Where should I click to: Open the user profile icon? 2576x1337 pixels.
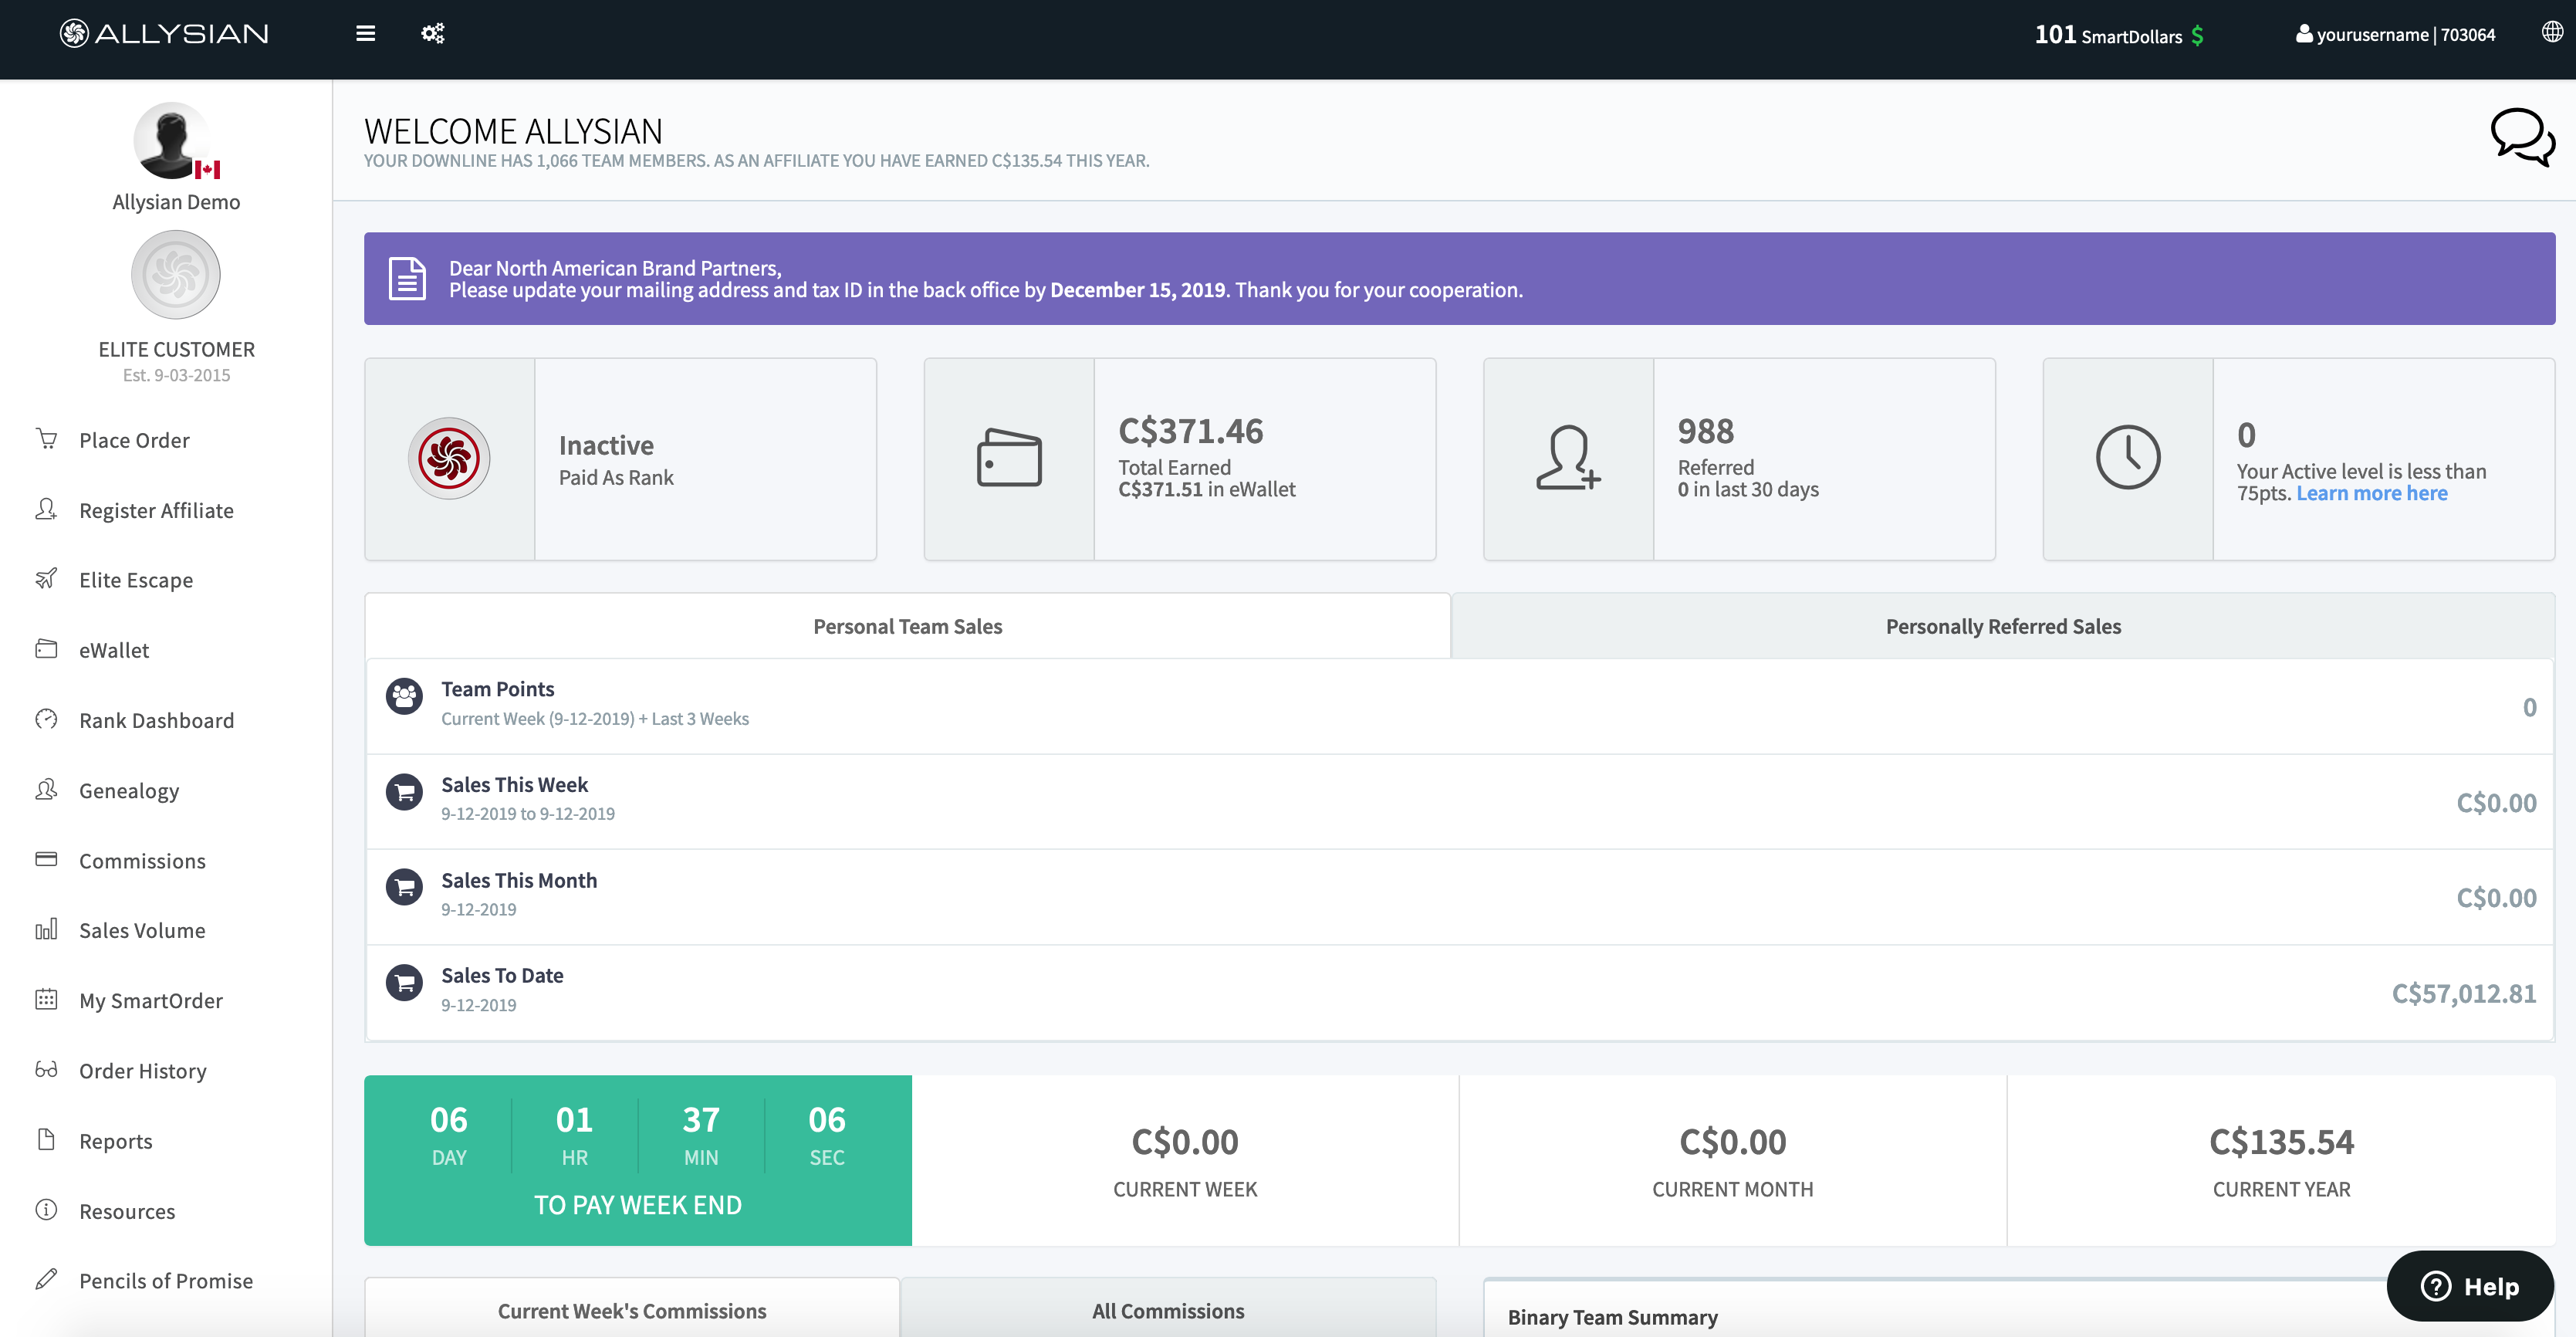(2304, 34)
